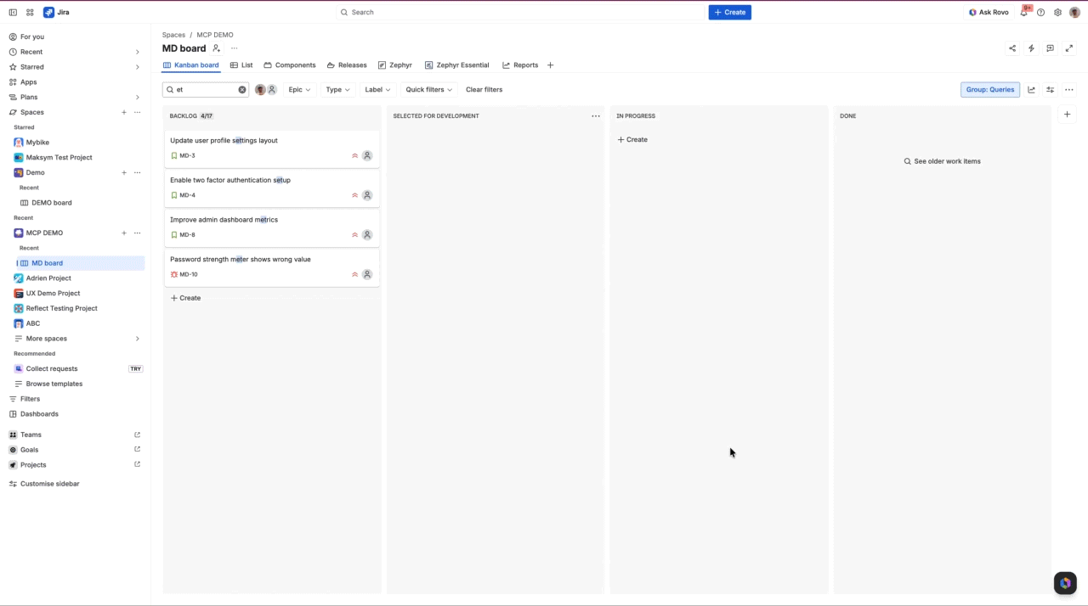Click the Jira logo
This screenshot has width=1088, height=606.
point(56,13)
